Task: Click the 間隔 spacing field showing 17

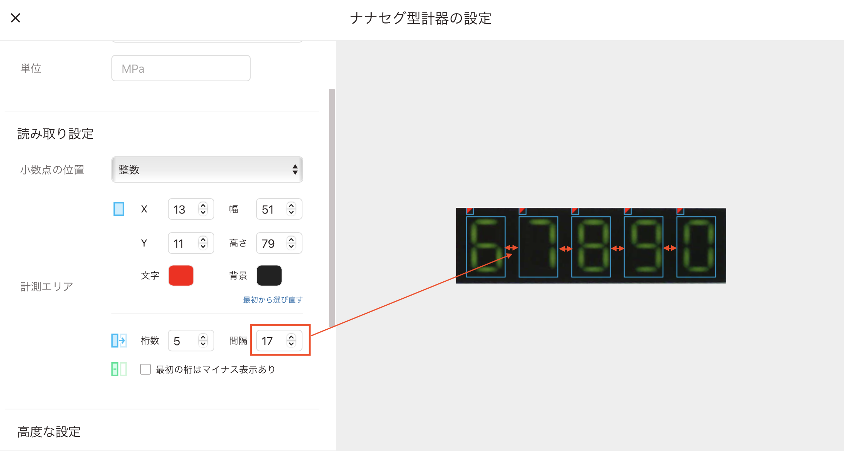Action: (x=279, y=341)
